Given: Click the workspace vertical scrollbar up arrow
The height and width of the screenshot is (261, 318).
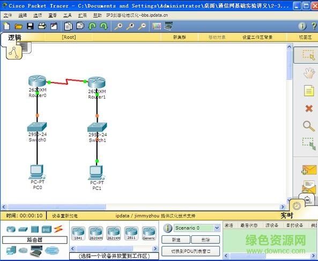Looking at the screenshot, I should (290, 47).
